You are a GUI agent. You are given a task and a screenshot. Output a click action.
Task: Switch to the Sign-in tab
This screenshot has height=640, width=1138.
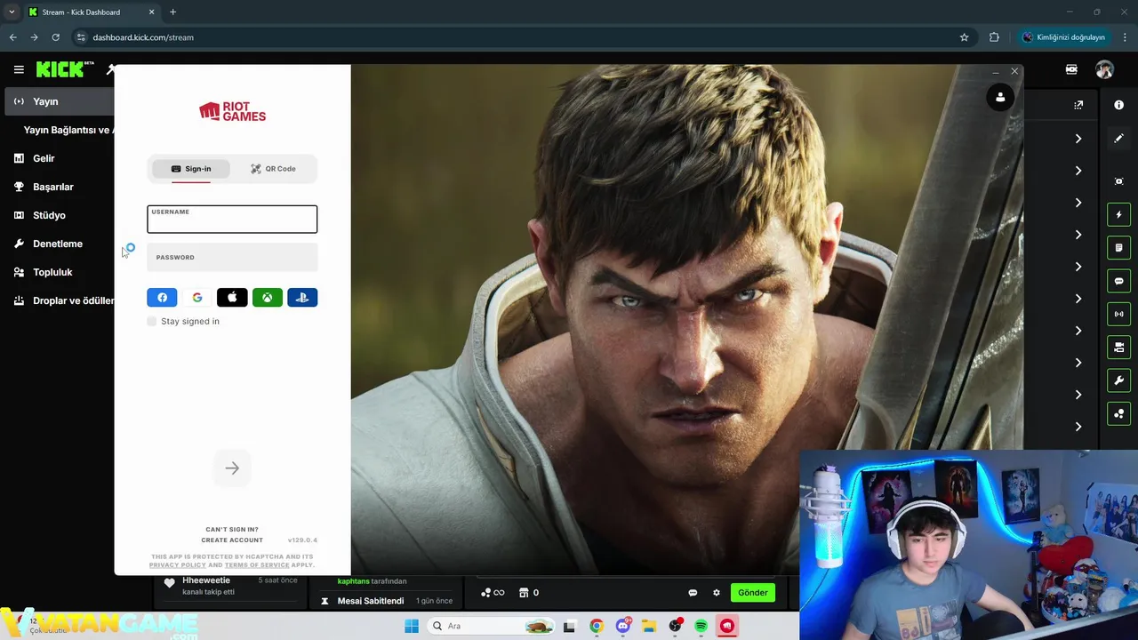[191, 169]
